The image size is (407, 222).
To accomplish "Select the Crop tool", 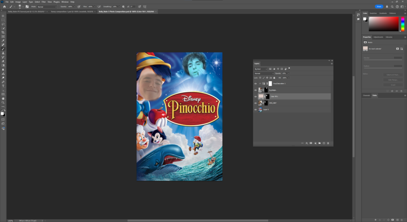I will point(3,33).
